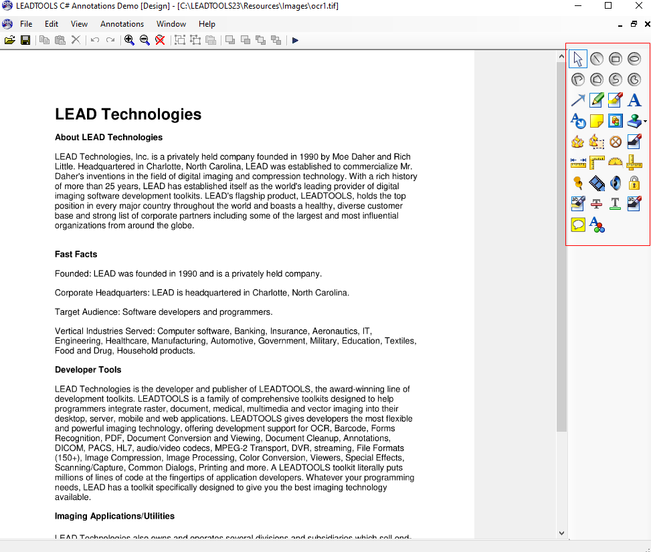Click the Undo arrow in toolbar
Screen dimensions: 651x552
tap(95, 40)
